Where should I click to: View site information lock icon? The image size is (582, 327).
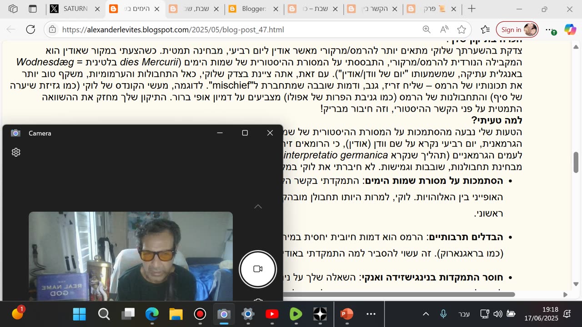tap(52, 30)
